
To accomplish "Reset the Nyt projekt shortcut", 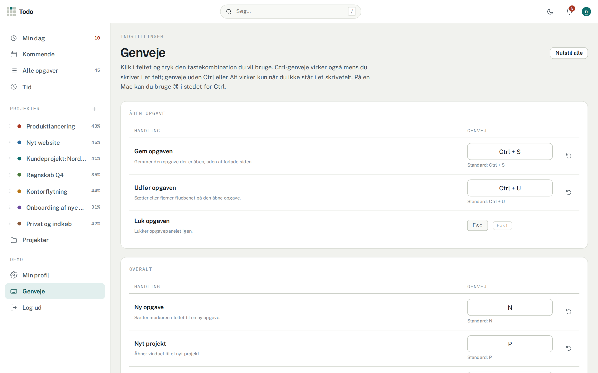I will click(569, 348).
